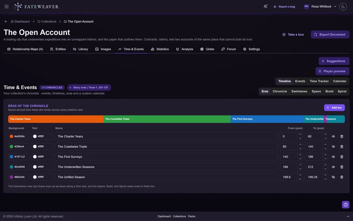The width and height of the screenshot is (353, 221).
Task: Open the collaborators people icon
Action: click(x=266, y=7)
